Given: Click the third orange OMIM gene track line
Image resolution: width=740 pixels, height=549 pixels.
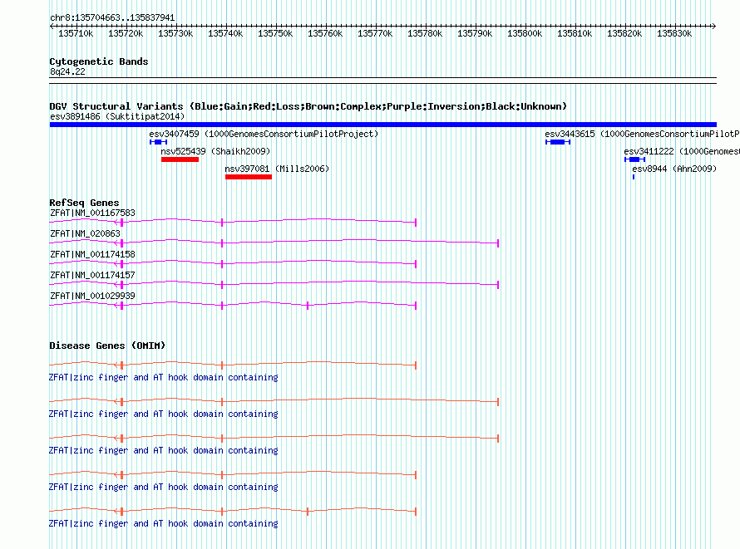Looking at the screenshot, I should [274, 438].
